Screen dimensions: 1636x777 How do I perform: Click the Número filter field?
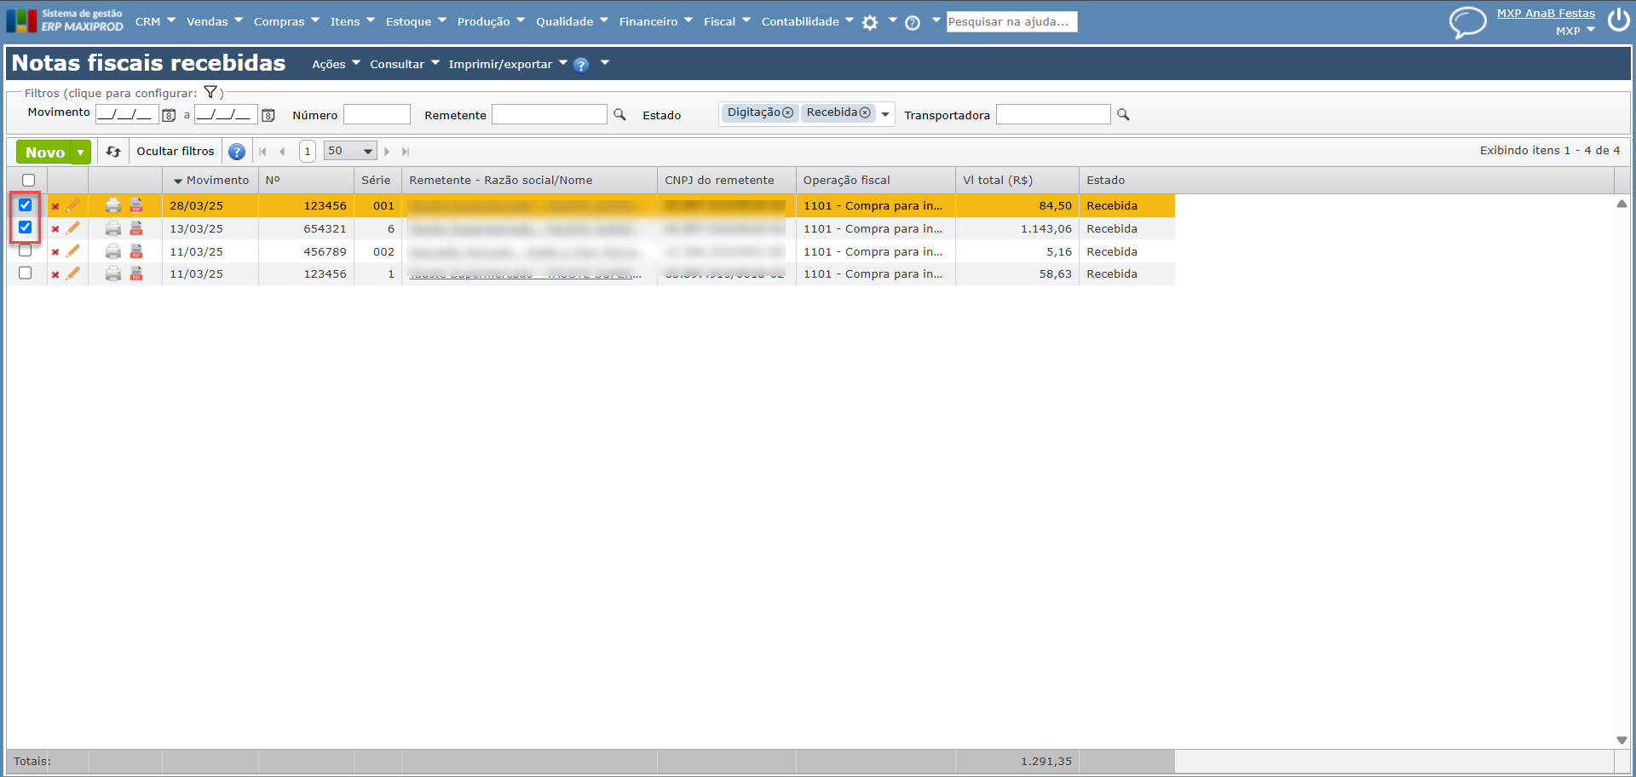[x=377, y=114]
